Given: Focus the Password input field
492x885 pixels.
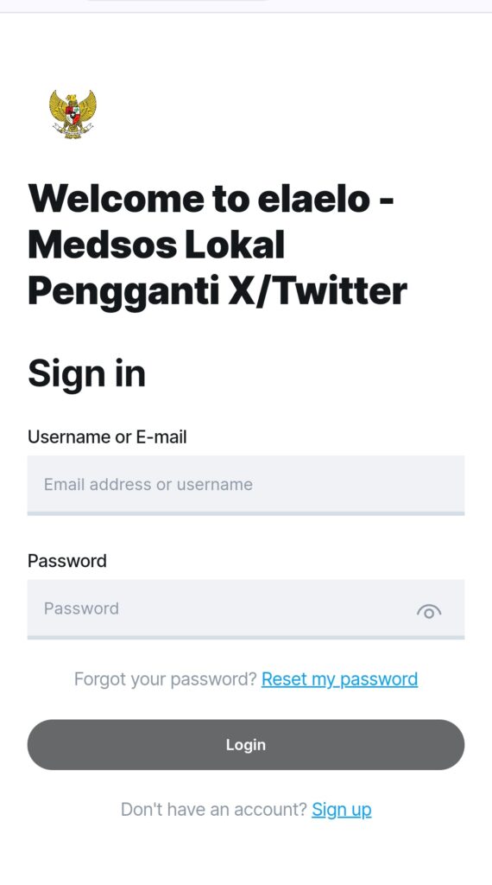Looking at the screenshot, I should pyautogui.click(x=246, y=608).
